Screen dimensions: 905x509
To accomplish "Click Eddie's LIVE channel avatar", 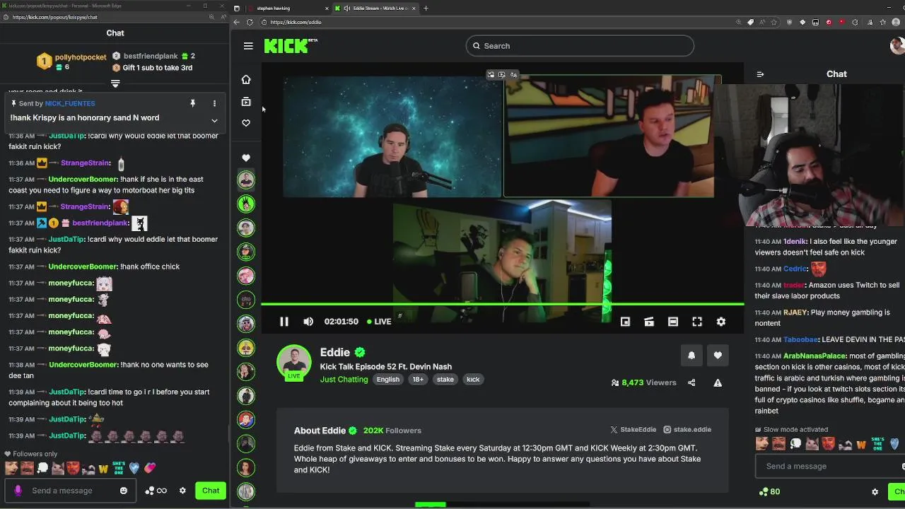I will tap(294, 363).
